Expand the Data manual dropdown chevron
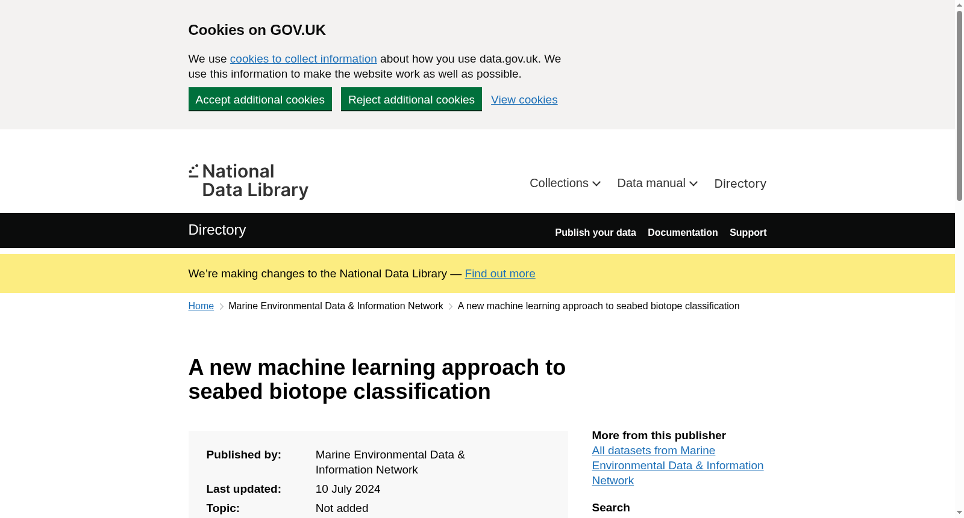The image size is (964, 518). coord(693,183)
